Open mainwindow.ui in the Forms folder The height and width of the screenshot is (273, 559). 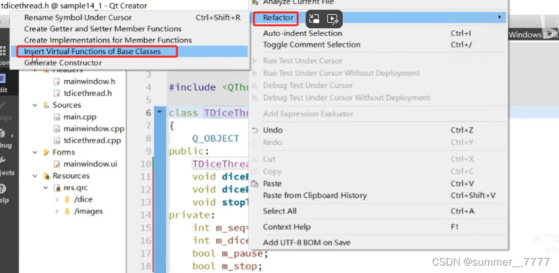click(90, 164)
